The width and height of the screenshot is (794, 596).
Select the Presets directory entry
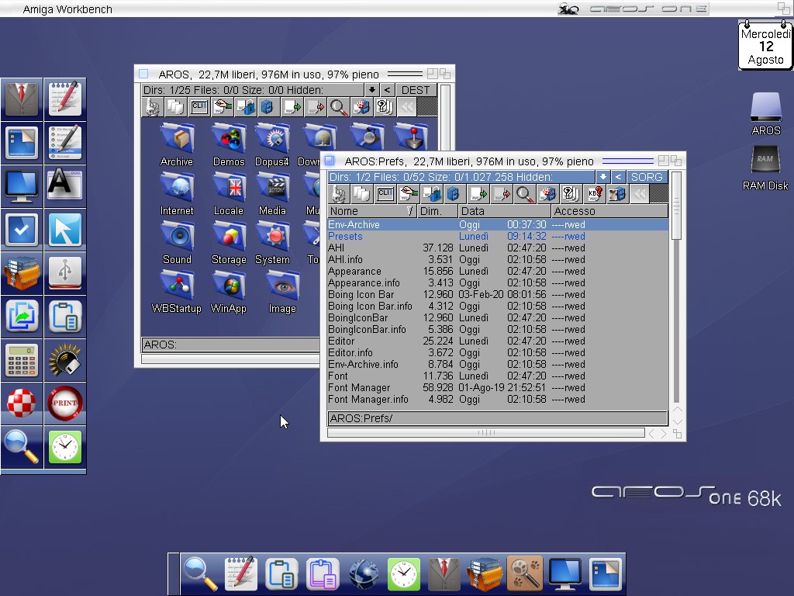click(x=346, y=237)
